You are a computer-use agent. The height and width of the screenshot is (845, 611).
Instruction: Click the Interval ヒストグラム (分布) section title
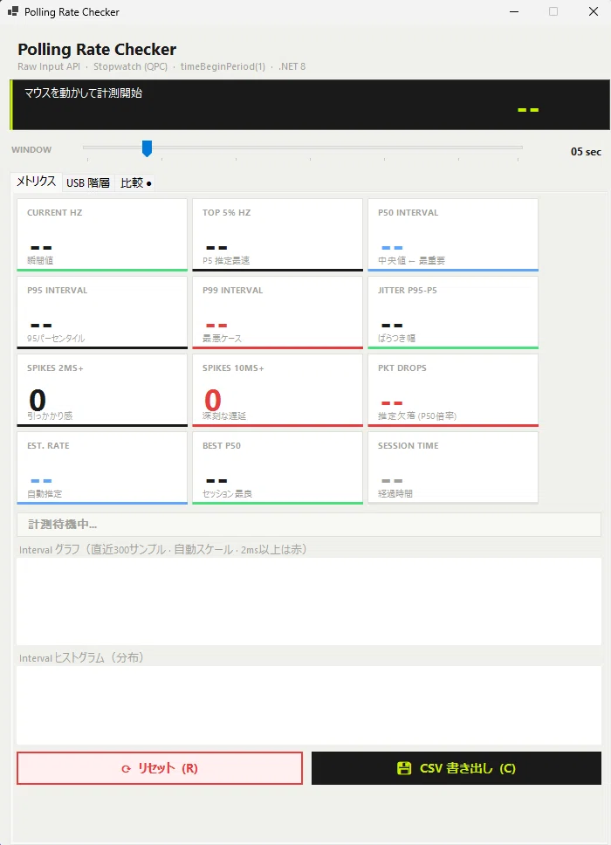82,658
